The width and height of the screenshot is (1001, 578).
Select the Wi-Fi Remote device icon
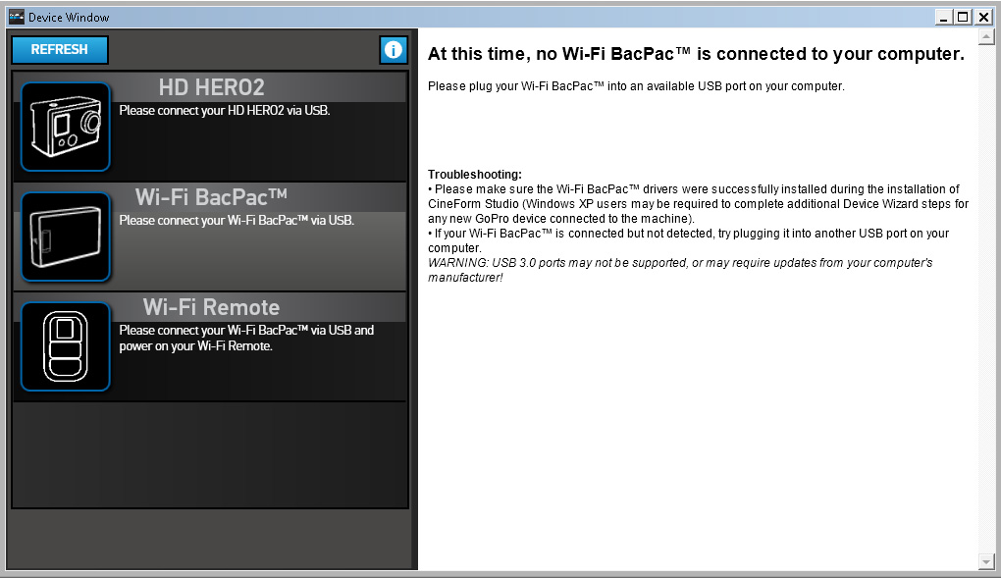click(x=66, y=346)
